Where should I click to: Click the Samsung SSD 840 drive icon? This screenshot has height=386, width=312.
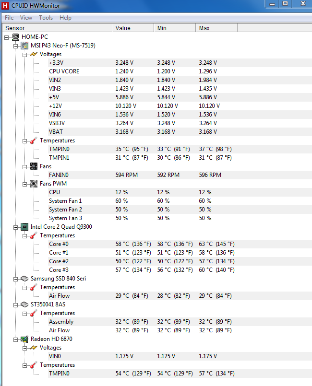[x=24, y=279]
